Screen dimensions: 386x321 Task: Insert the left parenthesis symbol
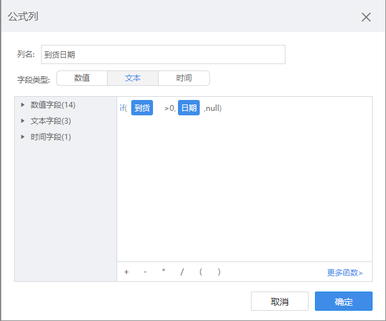pyautogui.click(x=201, y=272)
